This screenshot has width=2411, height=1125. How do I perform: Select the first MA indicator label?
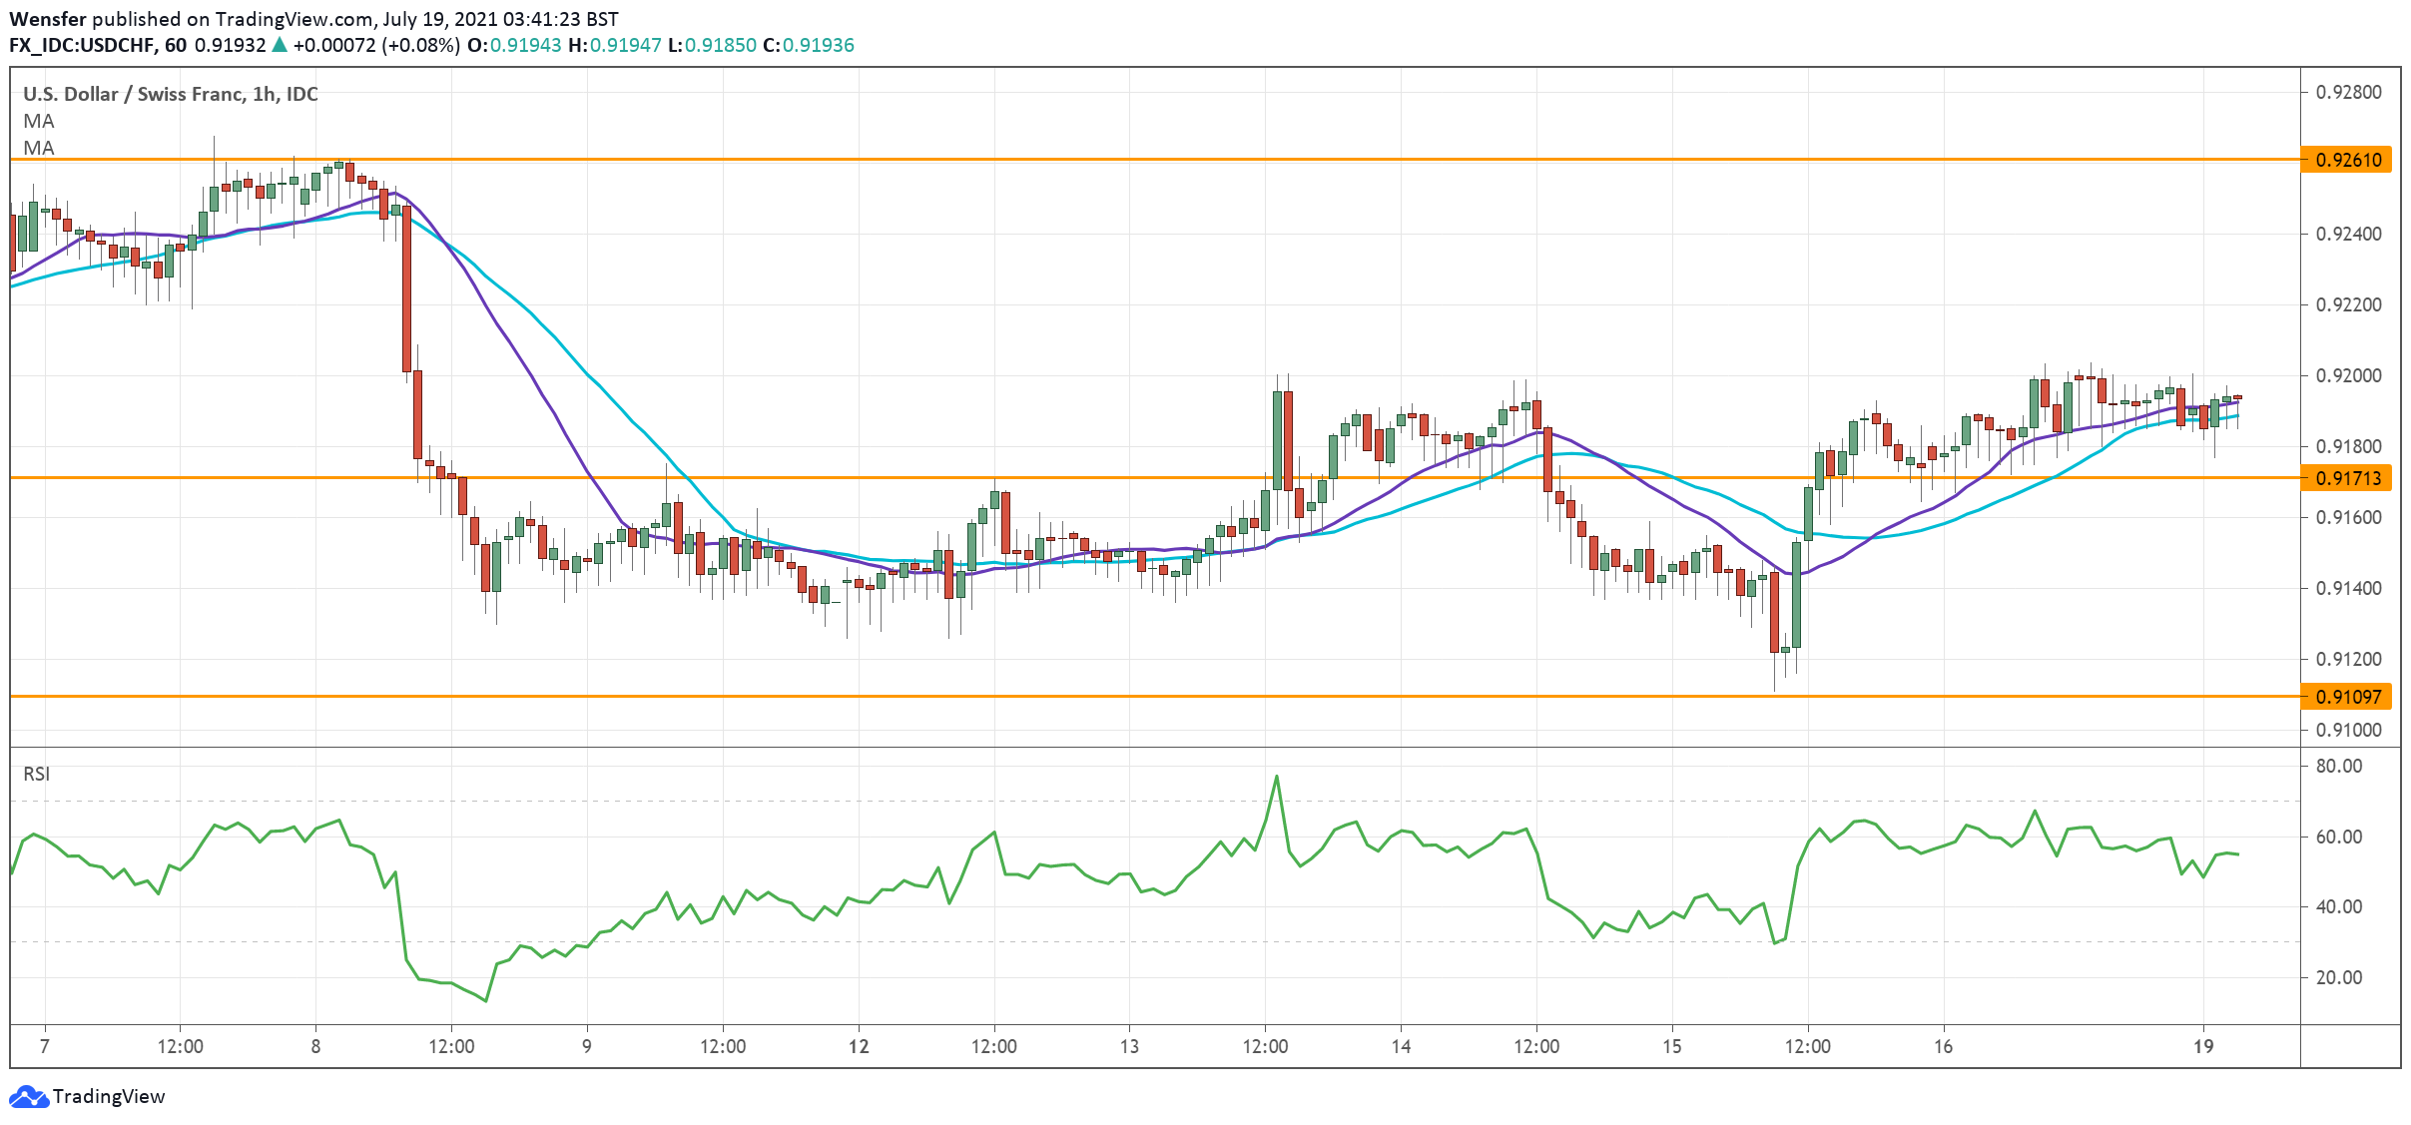coord(39,121)
